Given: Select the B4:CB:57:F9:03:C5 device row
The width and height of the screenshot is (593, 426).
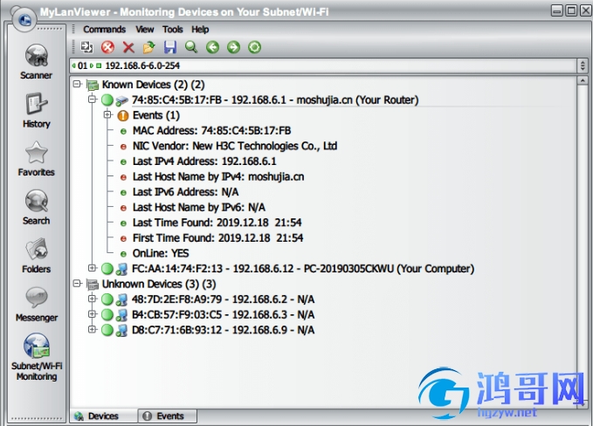Looking at the screenshot, I should (x=223, y=314).
